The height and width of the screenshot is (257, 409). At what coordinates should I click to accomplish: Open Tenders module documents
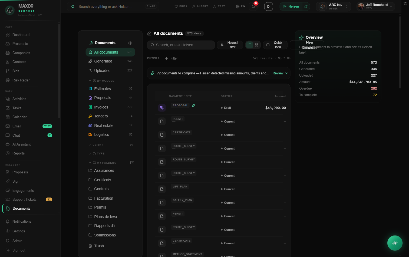110,116
